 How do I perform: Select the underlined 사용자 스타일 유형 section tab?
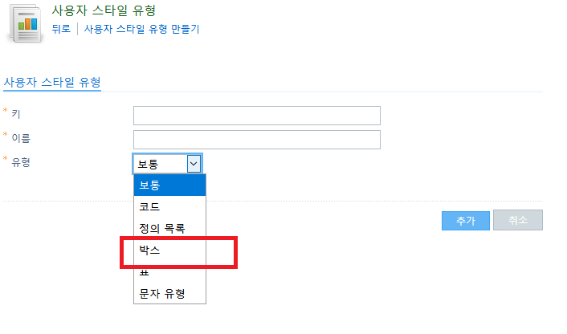tap(52, 83)
